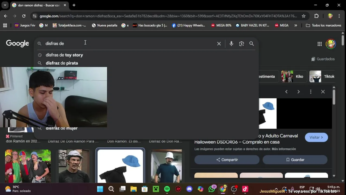Open the tab search dropdown arrow

5,5
